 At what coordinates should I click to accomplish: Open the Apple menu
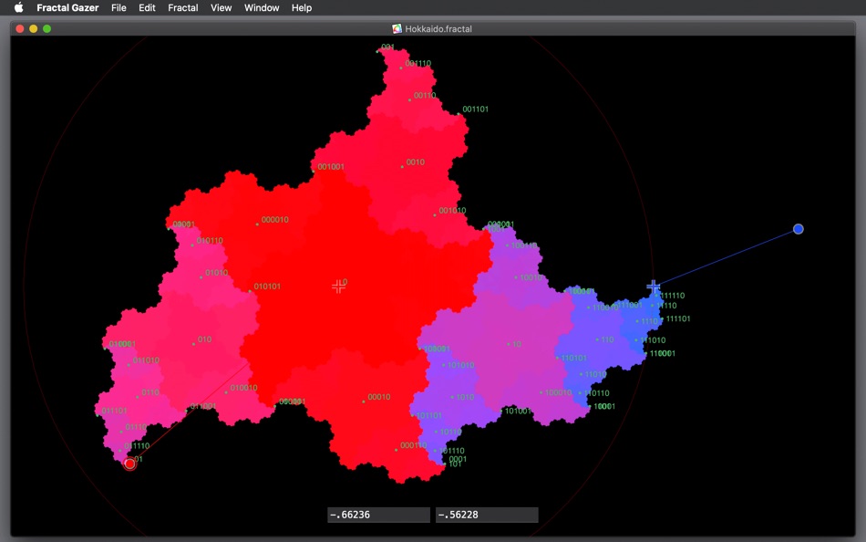(19, 7)
